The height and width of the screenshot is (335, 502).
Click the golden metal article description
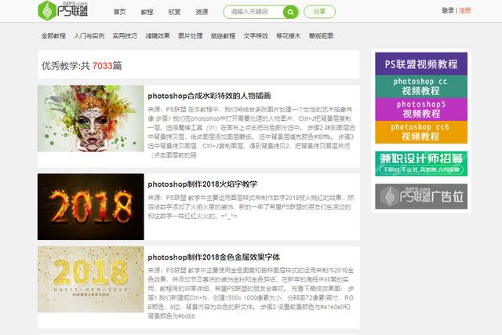[x=251, y=293]
